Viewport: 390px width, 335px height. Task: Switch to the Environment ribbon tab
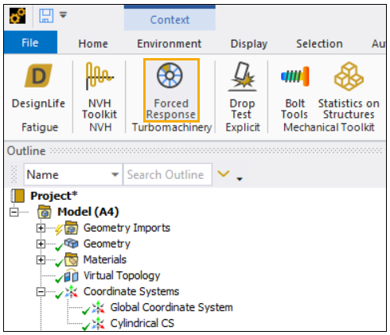(x=169, y=44)
